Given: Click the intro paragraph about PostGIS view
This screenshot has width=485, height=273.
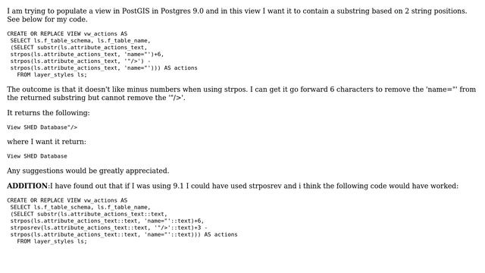Looking at the screenshot, I should (237, 15).
